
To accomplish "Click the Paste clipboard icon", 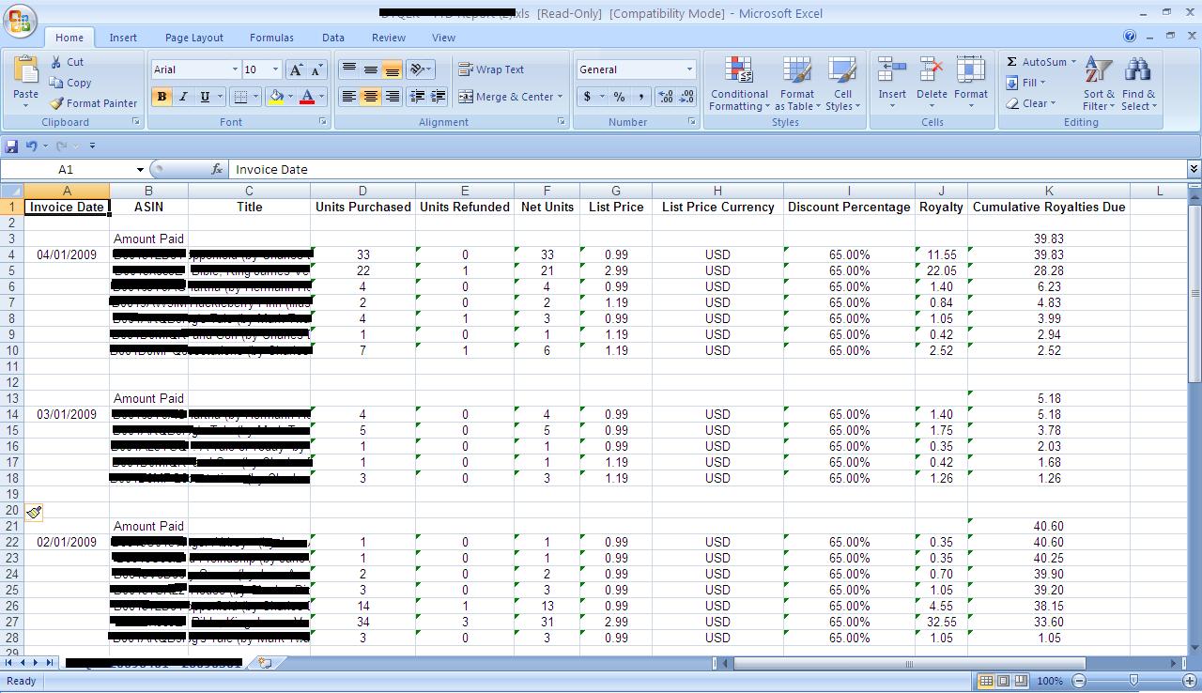I will (25, 71).
